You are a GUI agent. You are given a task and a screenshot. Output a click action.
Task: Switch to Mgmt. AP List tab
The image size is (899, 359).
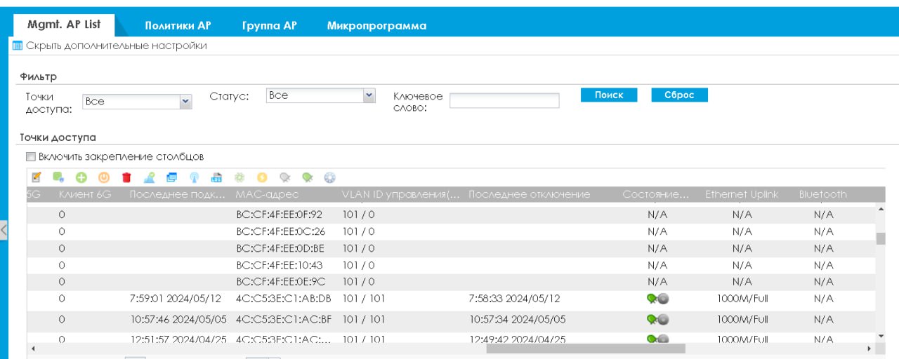(x=64, y=25)
